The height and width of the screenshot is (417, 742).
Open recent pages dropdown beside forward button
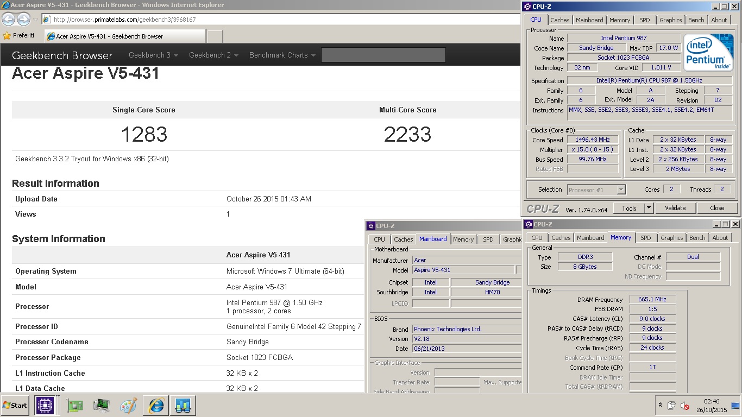35,20
